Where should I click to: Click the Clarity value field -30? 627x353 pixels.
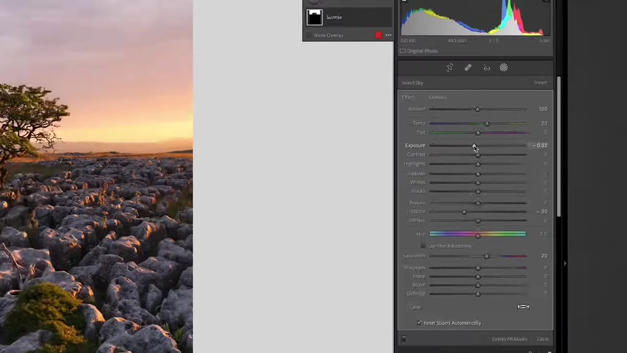(542, 212)
